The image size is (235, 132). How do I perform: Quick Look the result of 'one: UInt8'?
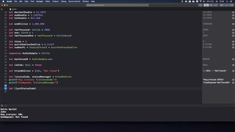(233, 33)
